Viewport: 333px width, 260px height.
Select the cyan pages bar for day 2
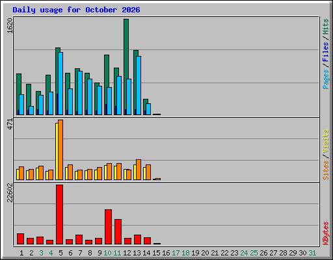(31, 110)
